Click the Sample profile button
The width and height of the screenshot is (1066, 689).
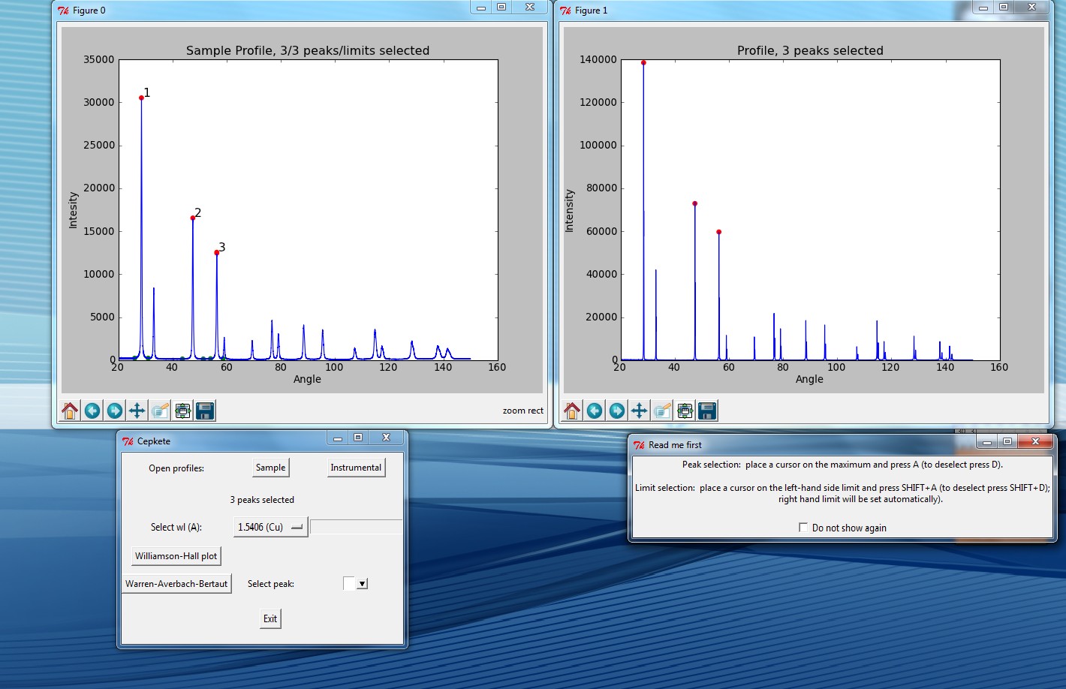(270, 468)
